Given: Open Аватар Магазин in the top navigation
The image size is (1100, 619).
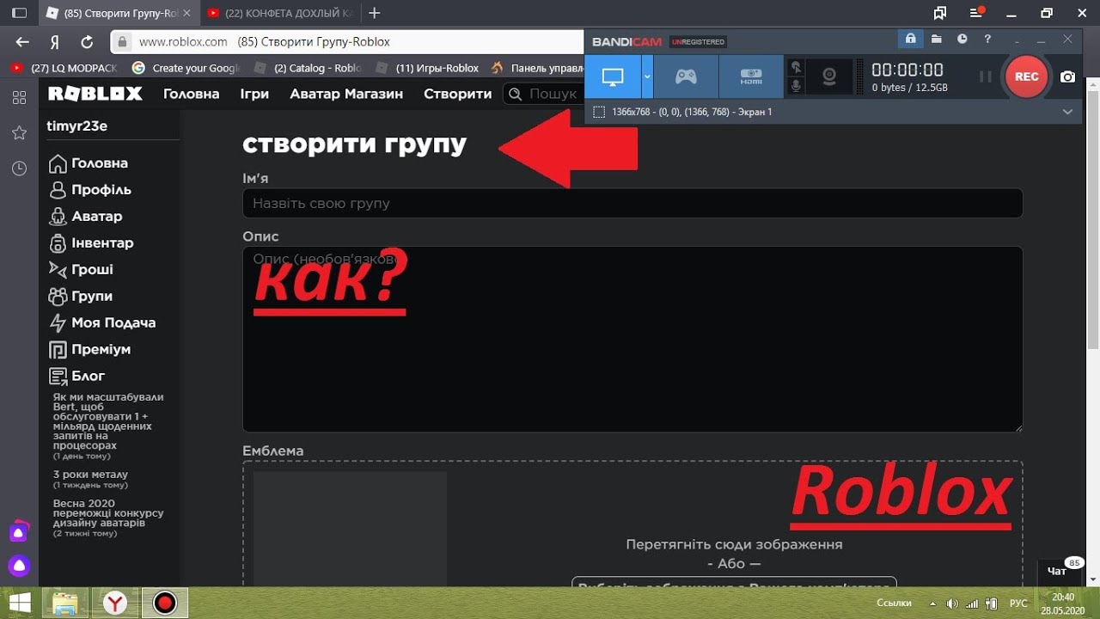Looking at the screenshot, I should tap(346, 94).
